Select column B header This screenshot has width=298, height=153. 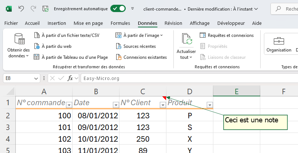(96, 91)
